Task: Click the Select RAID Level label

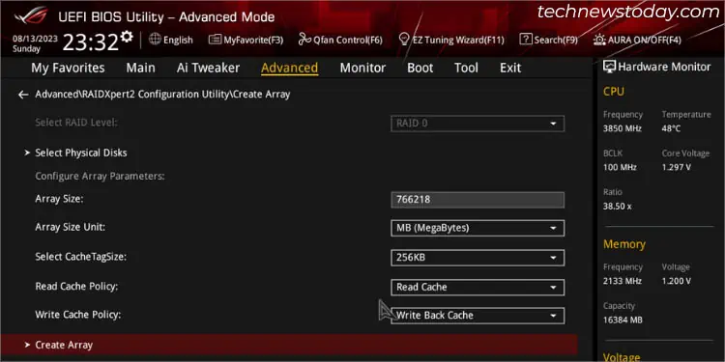Action: [76, 123]
